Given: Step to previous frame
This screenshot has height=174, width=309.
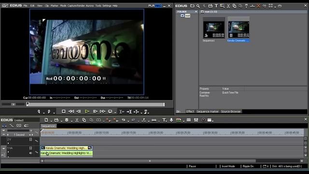Looking at the screenshot, I should (x=79, y=112).
